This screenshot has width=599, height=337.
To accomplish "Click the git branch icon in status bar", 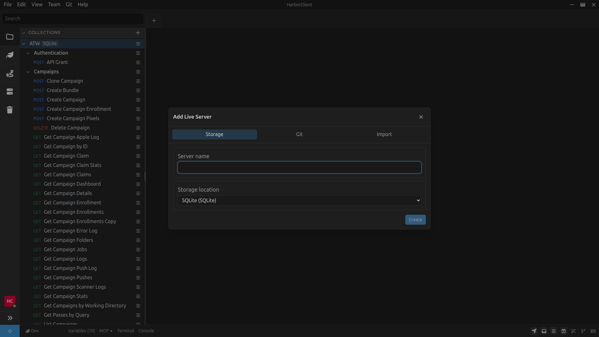I will click(583, 331).
